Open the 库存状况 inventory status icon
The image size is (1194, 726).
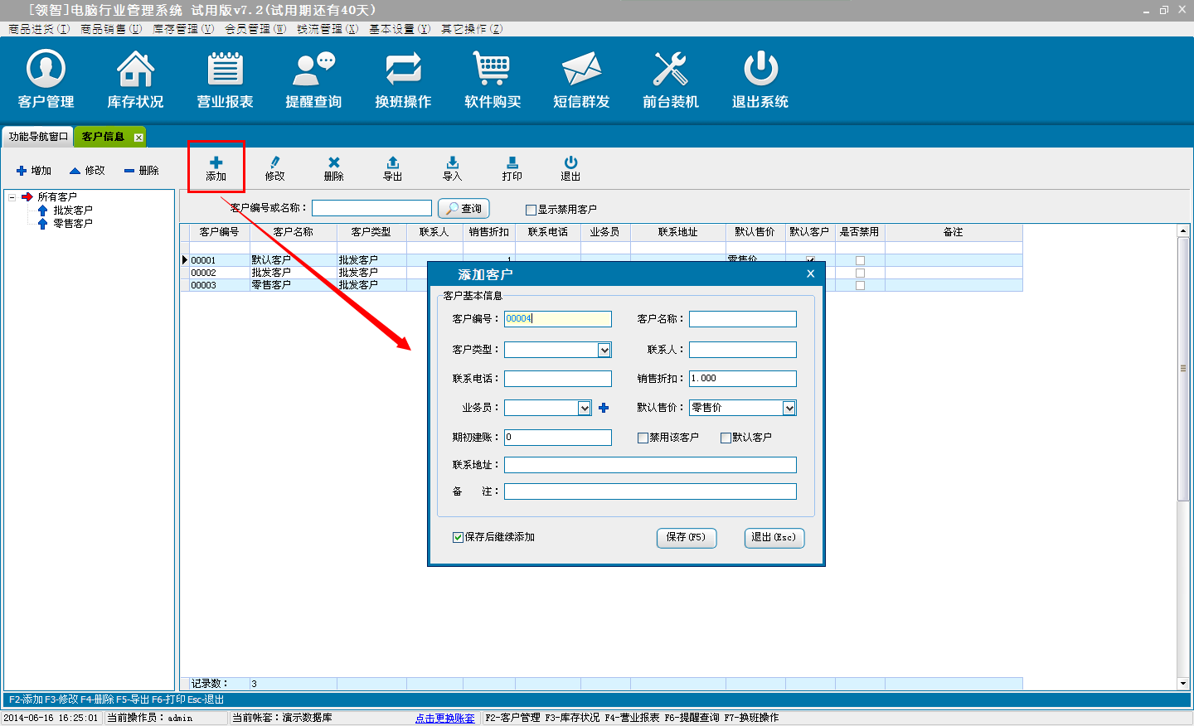pos(135,70)
